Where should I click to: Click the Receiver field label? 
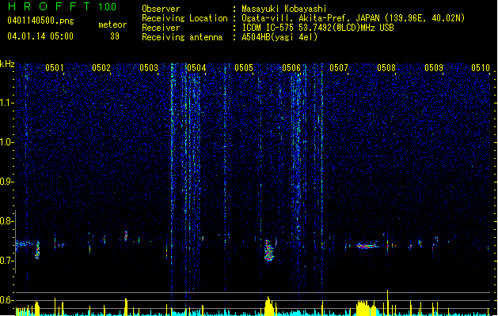coord(161,28)
